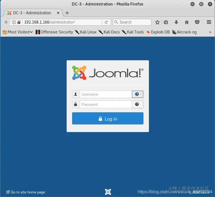
Task: Show more bookmarks via the chevron overflow
Action: [x=210, y=32]
